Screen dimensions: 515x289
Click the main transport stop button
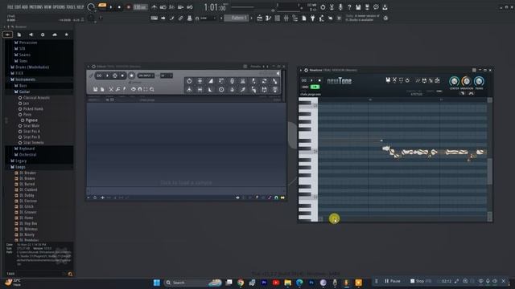(x=119, y=7)
